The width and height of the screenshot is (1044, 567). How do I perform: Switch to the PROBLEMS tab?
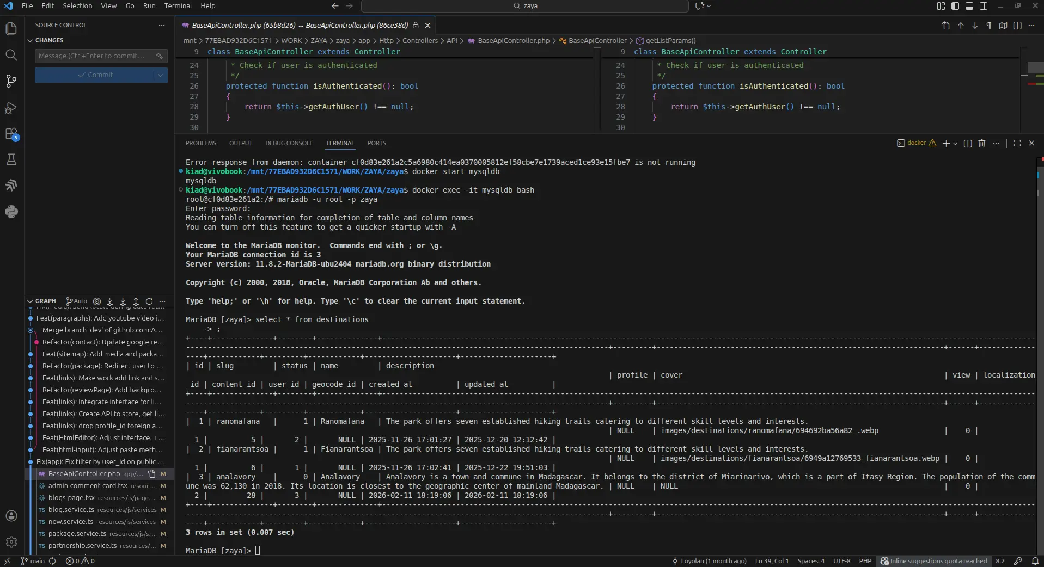[200, 143]
